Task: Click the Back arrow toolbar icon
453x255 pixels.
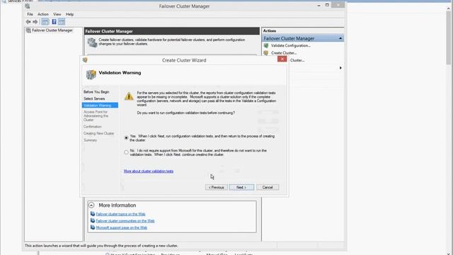Action: [28, 22]
